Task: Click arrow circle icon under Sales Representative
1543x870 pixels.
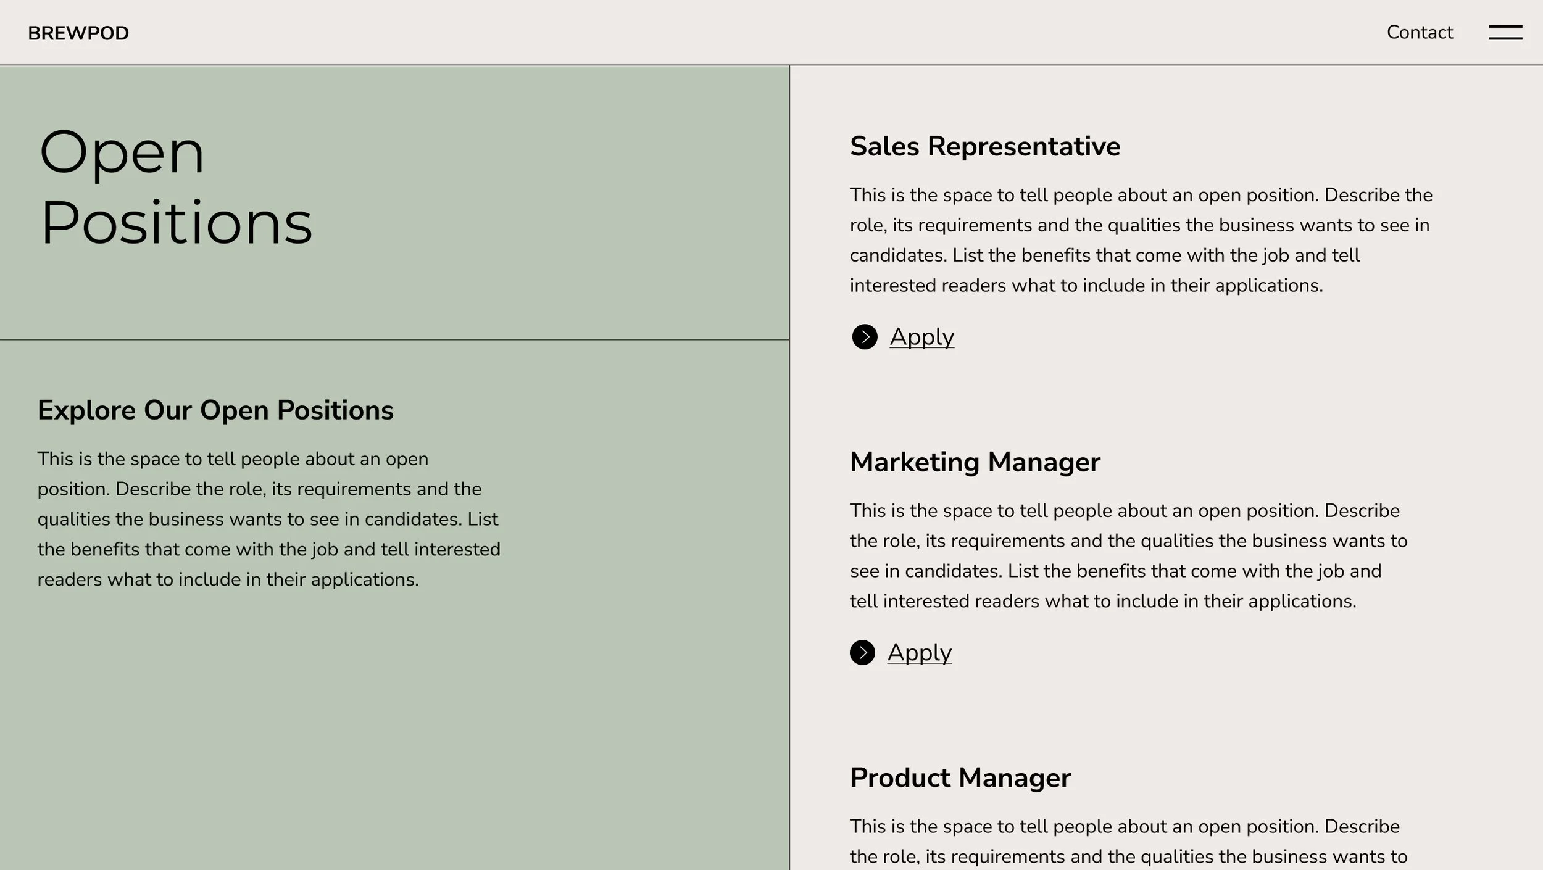Action: [x=864, y=337]
